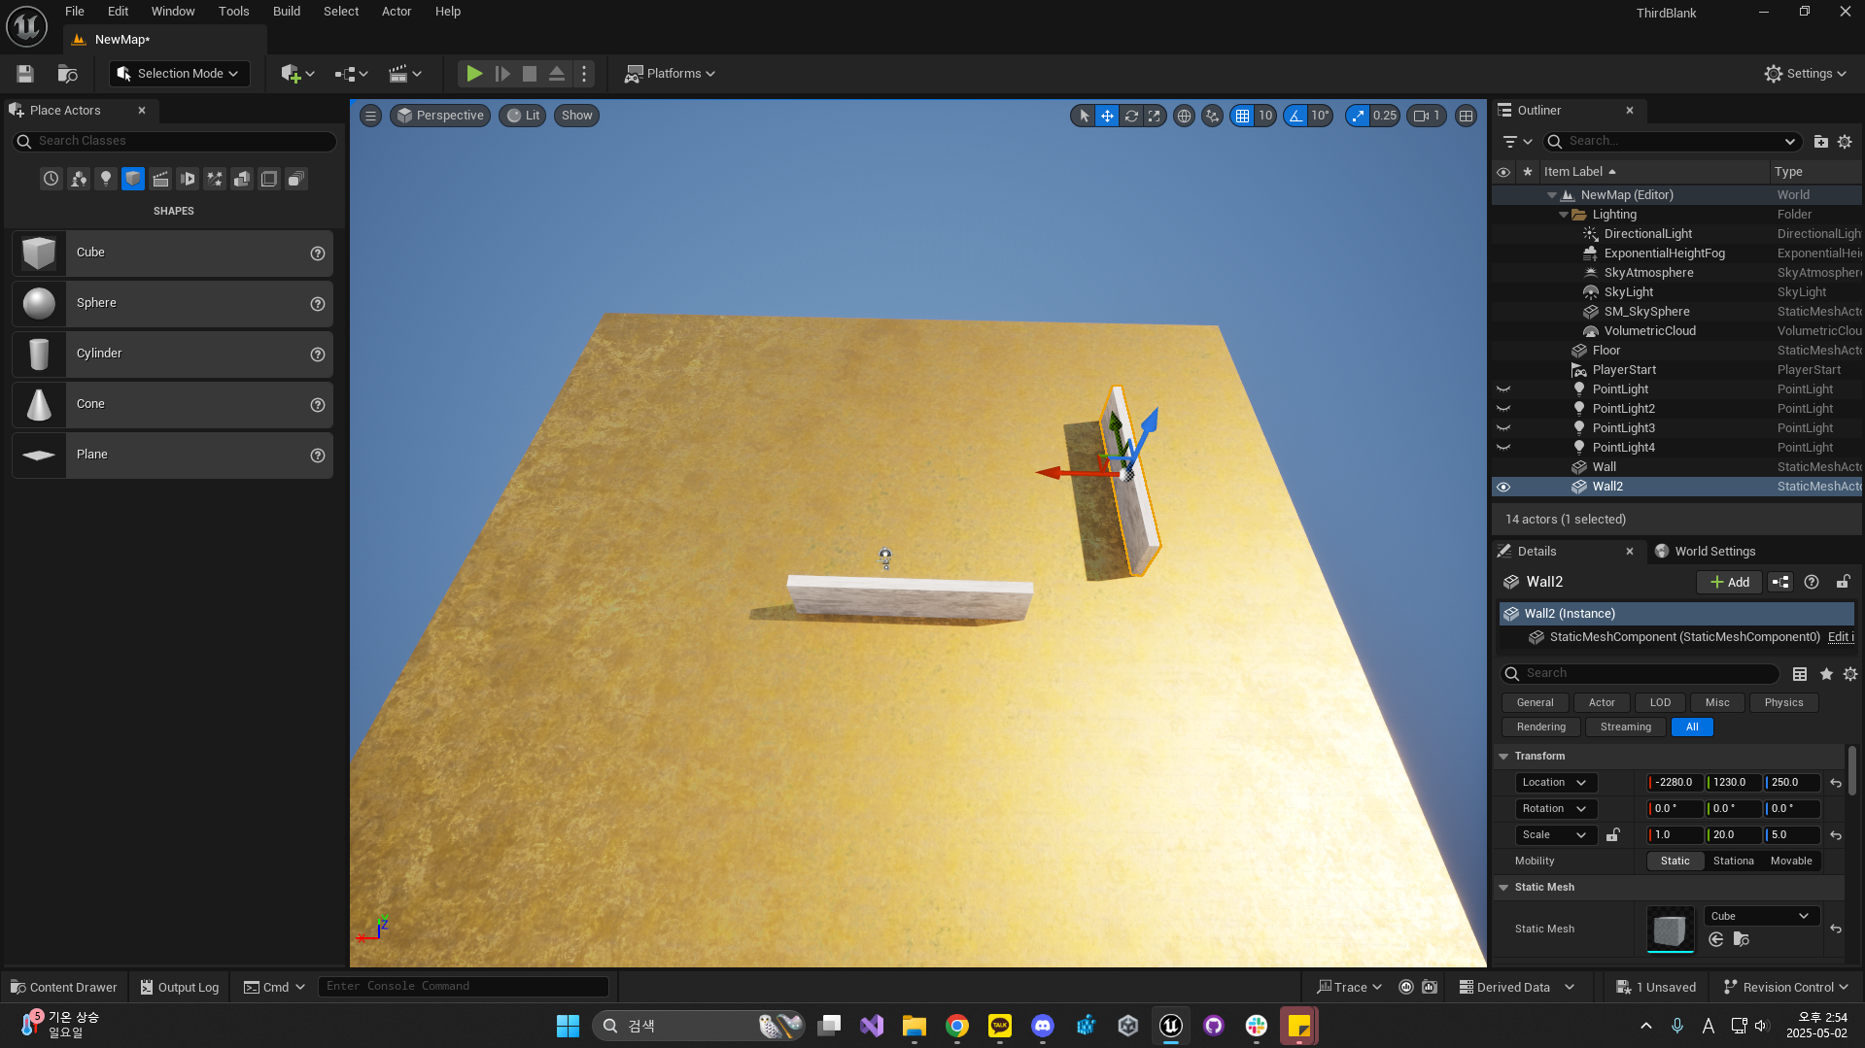Select the Shapes category cube icon
1865x1048 pixels.
coord(133,179)
